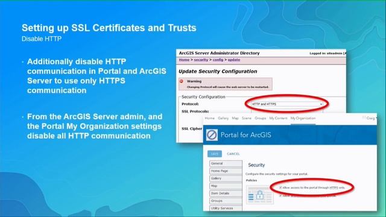The image size is (386, 217).
Task: Select the Item Details settings tab
Action: click(226, 193)
